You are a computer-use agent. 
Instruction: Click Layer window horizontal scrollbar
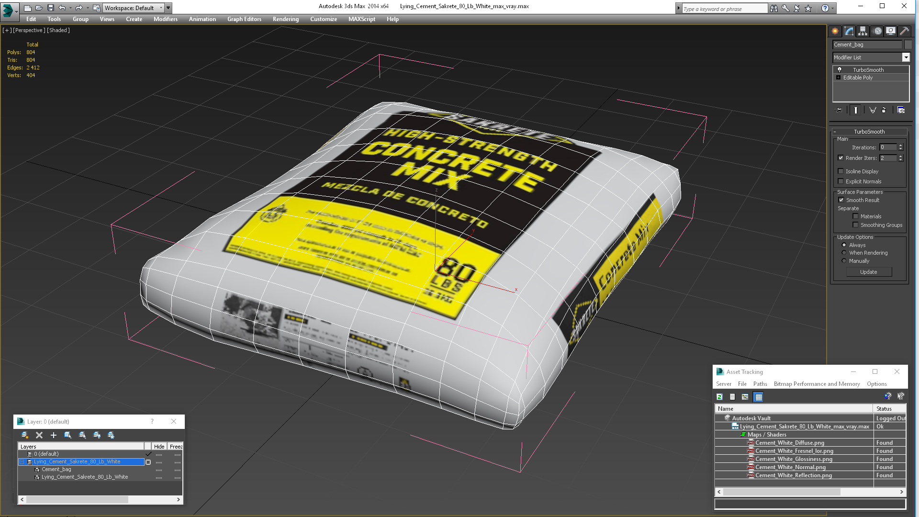click(100, 499)
